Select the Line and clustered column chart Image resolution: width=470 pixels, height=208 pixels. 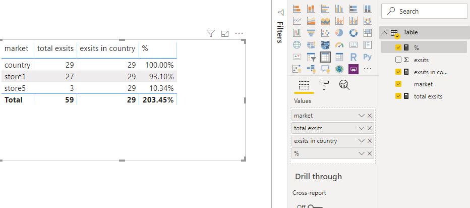click(354, 21)
